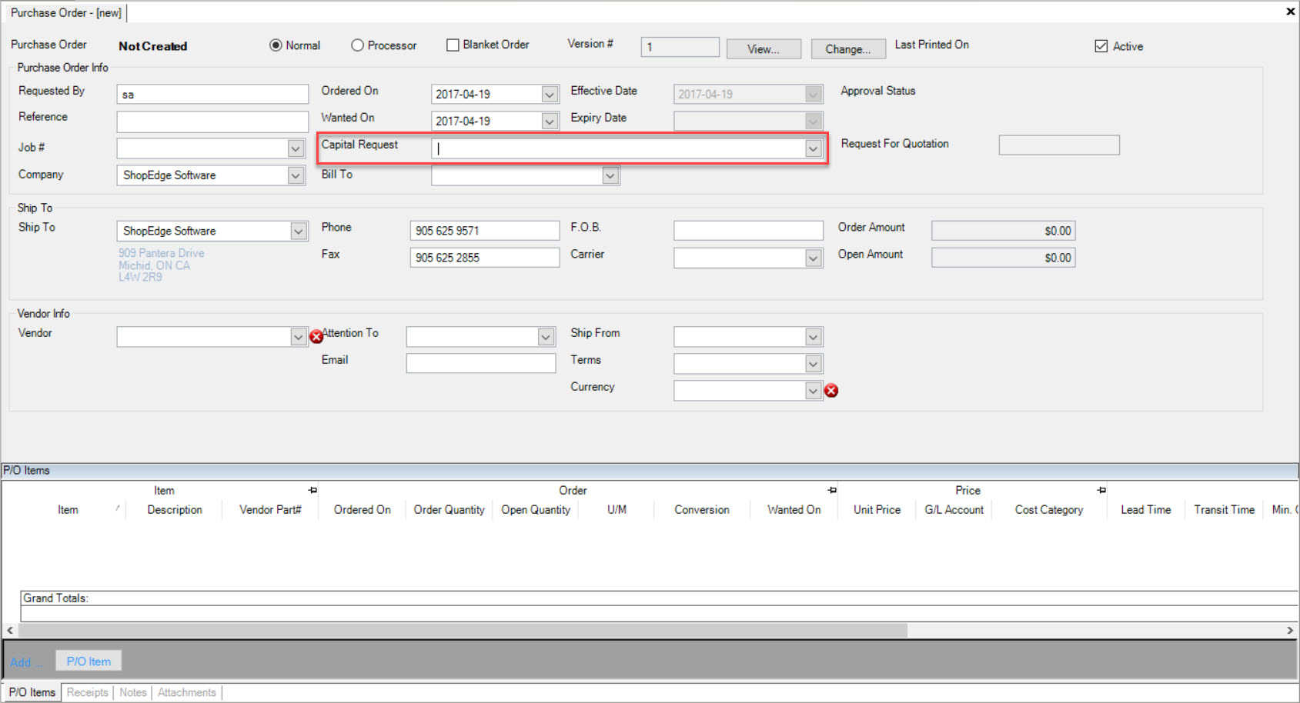Click the Change... button

(x=848, y=49)
